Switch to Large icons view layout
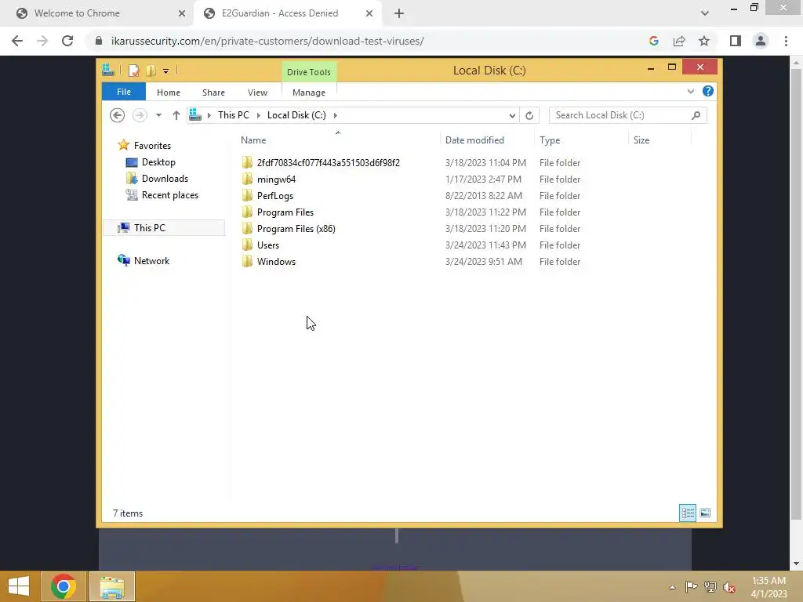 [705, 513]
